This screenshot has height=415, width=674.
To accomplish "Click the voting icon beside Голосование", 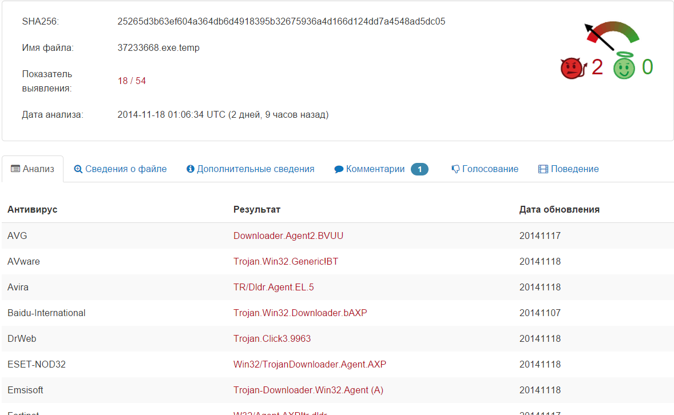I will pos(455,169).
